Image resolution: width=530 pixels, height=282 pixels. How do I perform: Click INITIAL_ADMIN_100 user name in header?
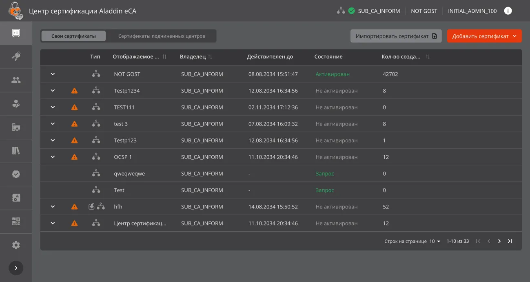click(472, 11)
